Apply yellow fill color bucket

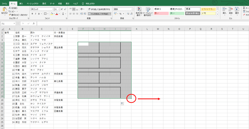tap(52, 14)
